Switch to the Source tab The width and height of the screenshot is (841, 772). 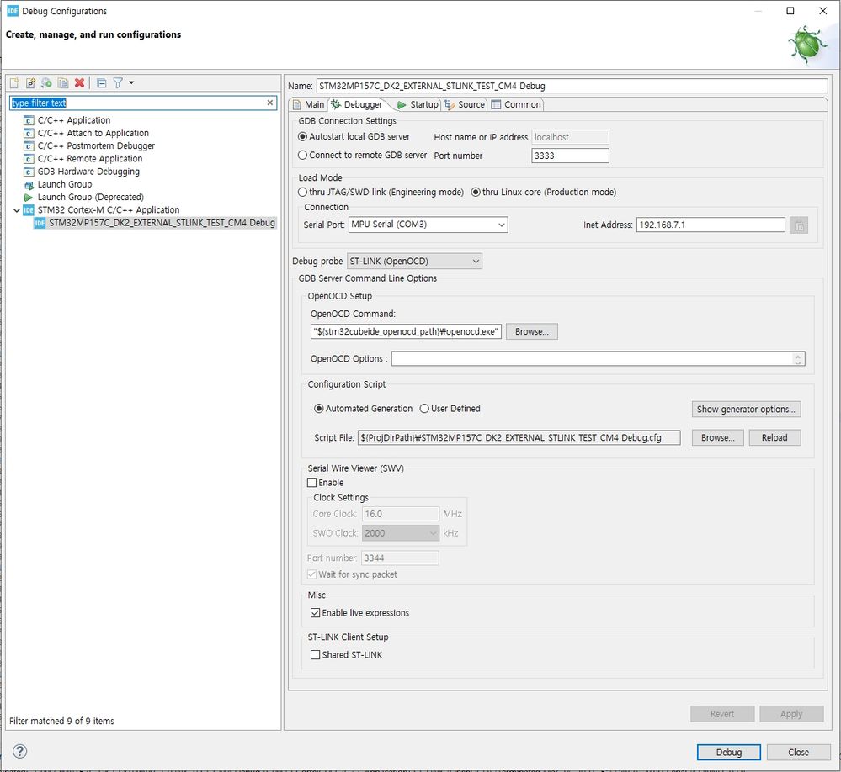[465, 104]
